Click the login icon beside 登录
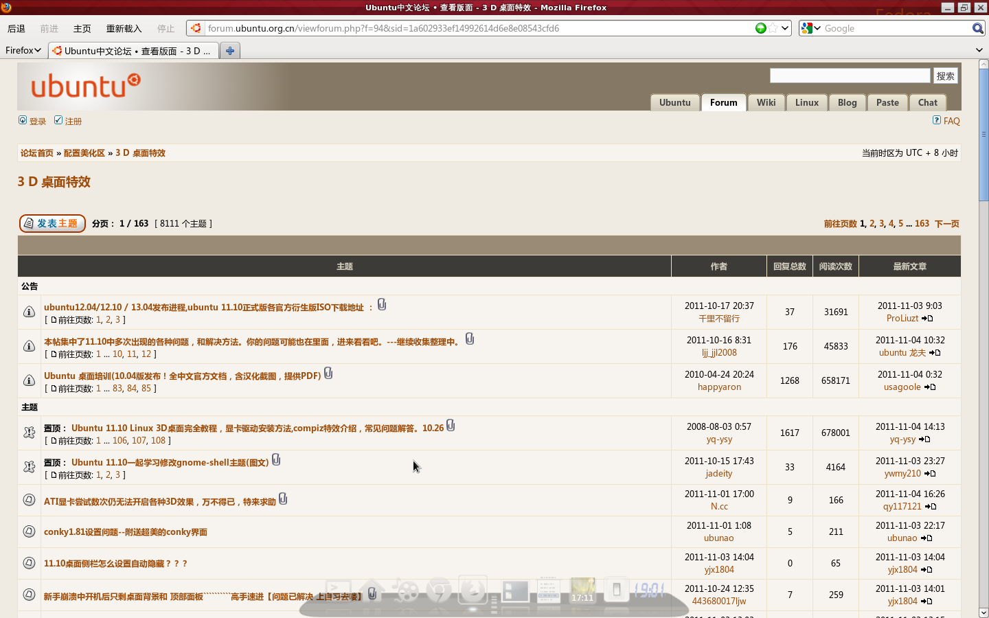 [x=23, y=120]
